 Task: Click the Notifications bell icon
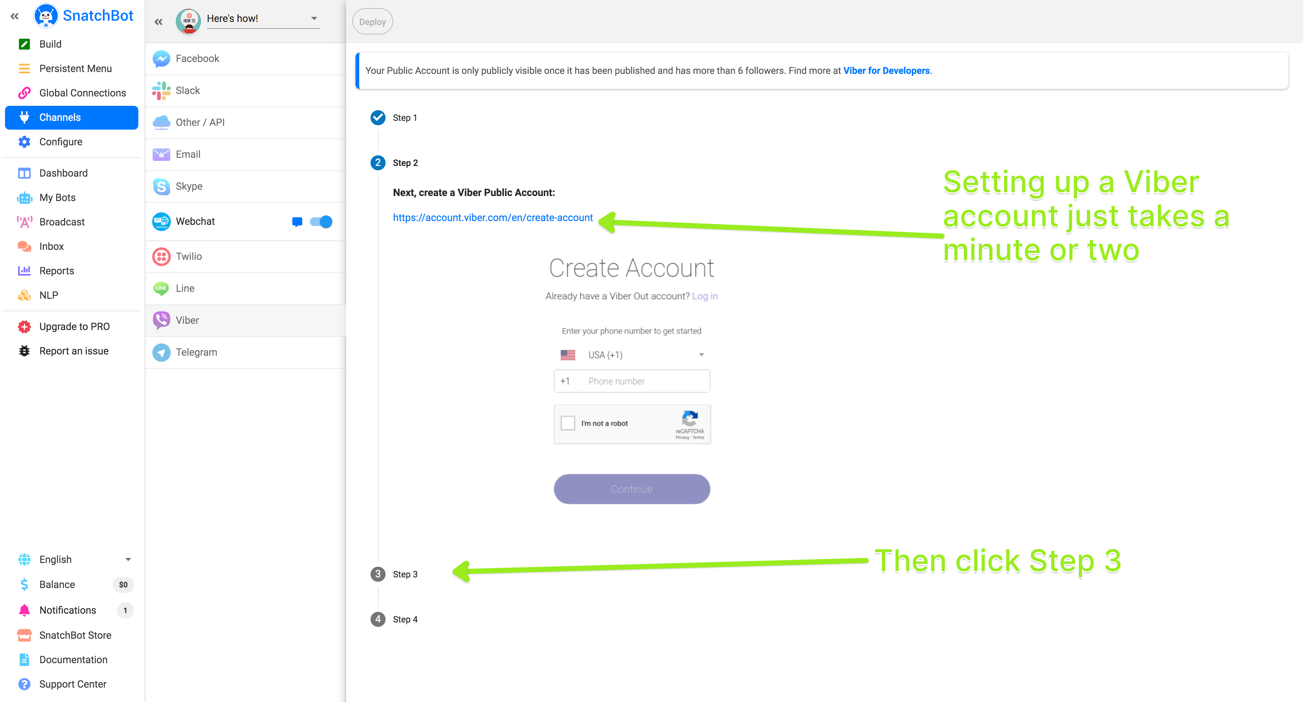24,610
